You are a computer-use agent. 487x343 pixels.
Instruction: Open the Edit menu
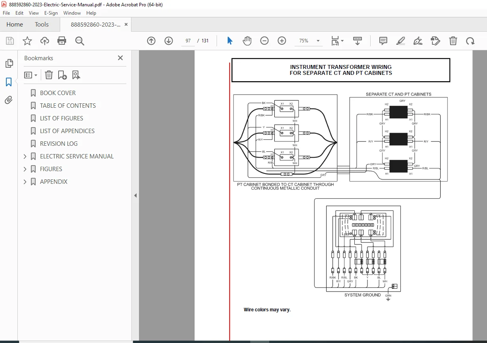point(19,13)
